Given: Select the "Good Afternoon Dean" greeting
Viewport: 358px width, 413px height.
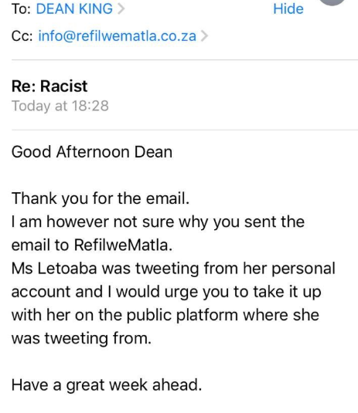Looking at the screenshot, I should click(92, 152).
